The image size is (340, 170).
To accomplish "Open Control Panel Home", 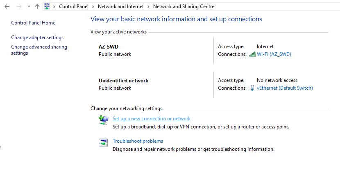I will [33, 23].
